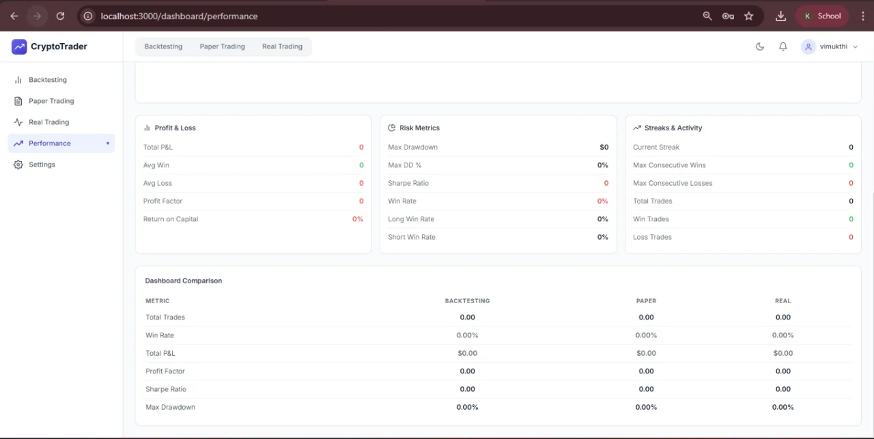
Task: Expand the vimukthi account chevron
Action: pos(856,46)
